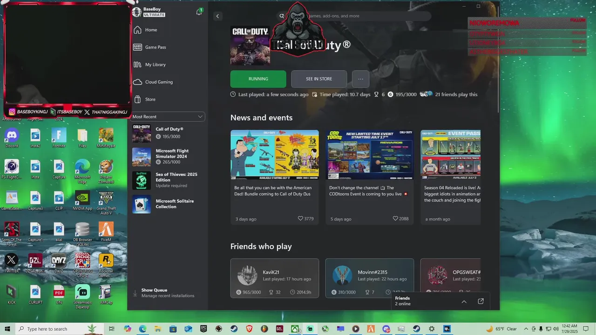Viewport: 596px width, 335px height.
Task: Go back with the arrow button
Action: tap(217, 16)
